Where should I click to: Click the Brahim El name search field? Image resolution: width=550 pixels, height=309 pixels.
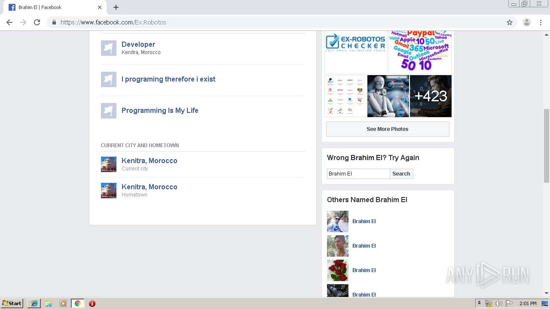358,174
